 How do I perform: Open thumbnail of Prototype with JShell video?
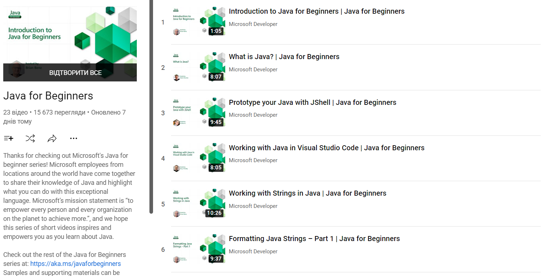click(198, 112)
